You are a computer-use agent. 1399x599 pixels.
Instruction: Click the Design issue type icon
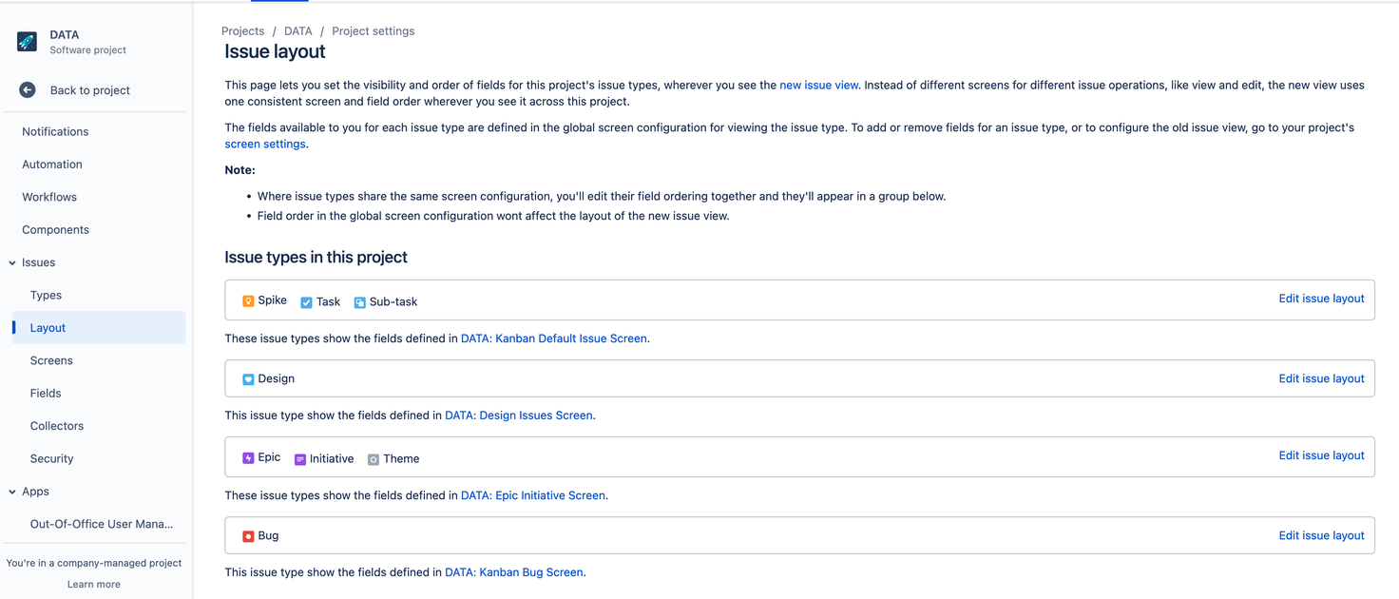tap(247, 378)
